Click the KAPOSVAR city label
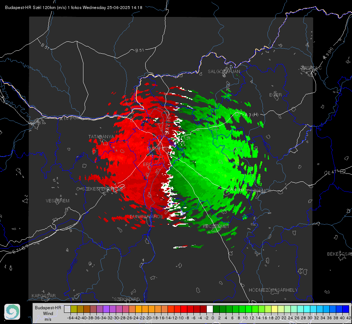The width and height of the screenshot is (352, 324). click(x=44, y=296)
